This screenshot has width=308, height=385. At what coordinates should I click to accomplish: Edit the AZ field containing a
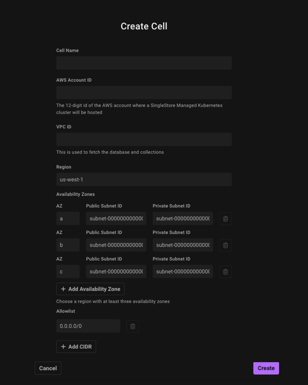pos(68,219)
